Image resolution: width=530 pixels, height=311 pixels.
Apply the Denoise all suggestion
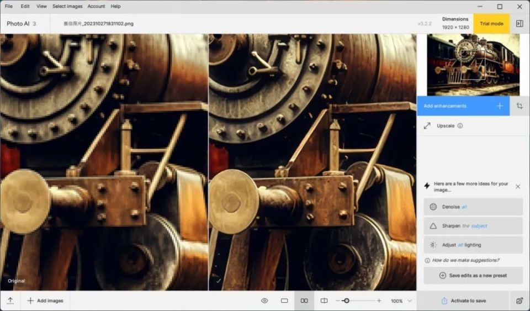pyautogui.click(x=473, y=207)
